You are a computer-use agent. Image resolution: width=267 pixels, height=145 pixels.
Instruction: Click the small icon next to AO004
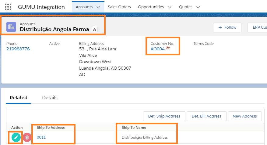[x=168, y=48]
